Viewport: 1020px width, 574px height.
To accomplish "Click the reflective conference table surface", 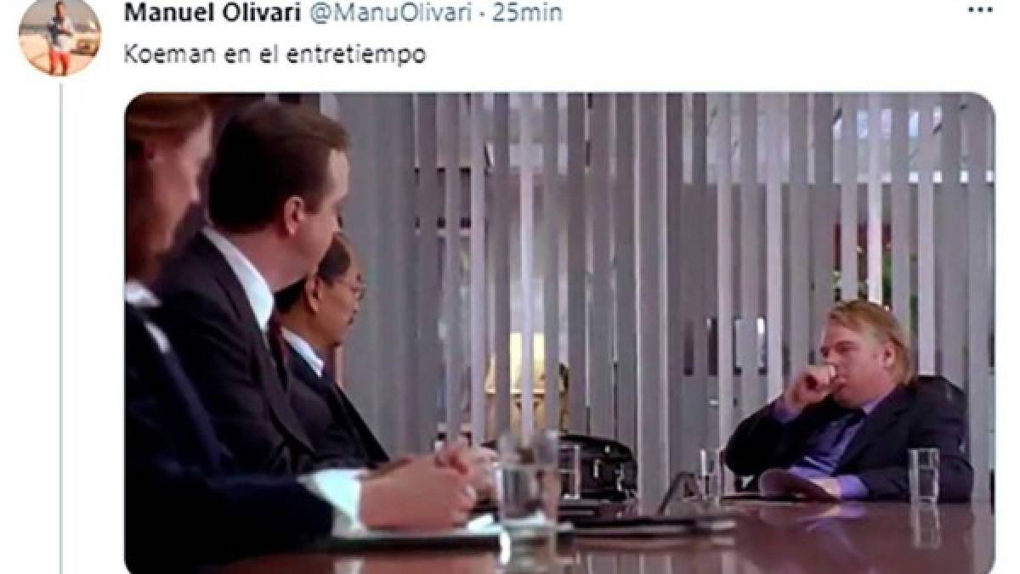I will pyautogui.click(x=722, y=535).
